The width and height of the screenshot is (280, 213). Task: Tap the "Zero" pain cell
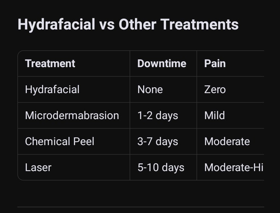pyautogui.click(x=215, y=90)
